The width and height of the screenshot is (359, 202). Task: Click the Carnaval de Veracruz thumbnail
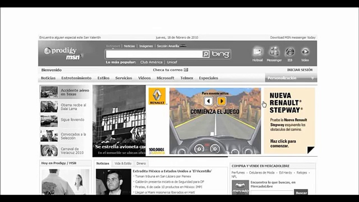tap(49, 150)
